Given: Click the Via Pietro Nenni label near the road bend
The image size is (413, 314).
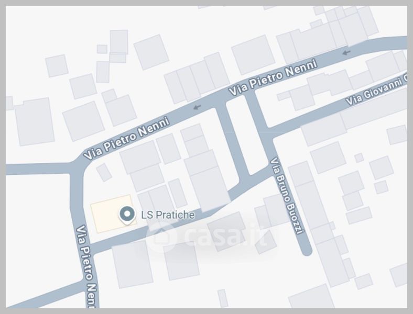Looking at the screenshot, I should tap(126, 138).
